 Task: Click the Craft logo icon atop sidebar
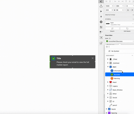(101, 1)
